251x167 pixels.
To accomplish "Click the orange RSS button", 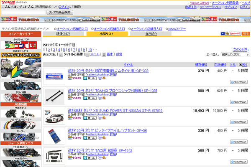I will [x=246, y=33].
